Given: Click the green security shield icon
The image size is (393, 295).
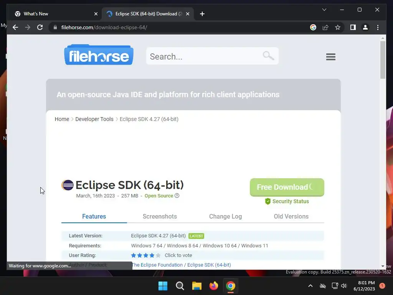Looking at the screenshot, I should click(268, 201).
